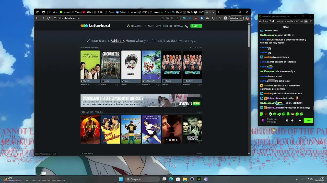Image resolution: width=327 pixels, height=183 pixels.
Task: Click the browser profile avatar
Action: point(225,18)
